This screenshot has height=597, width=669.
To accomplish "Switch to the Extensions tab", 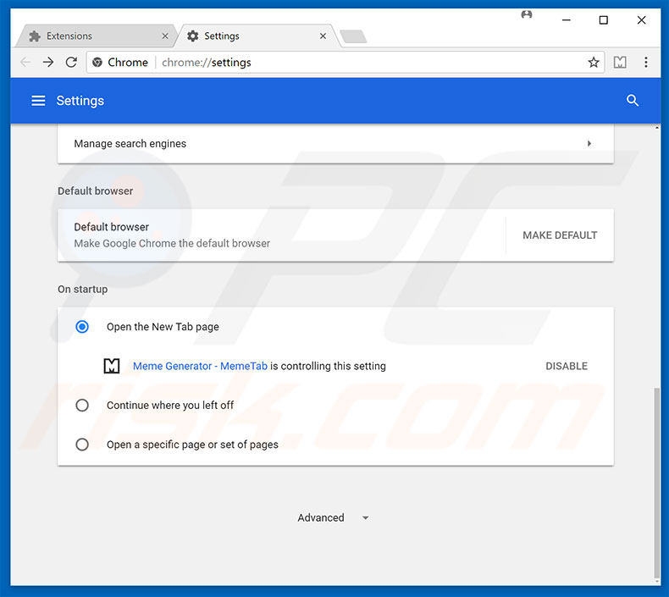I will click(x=96, y=36).
